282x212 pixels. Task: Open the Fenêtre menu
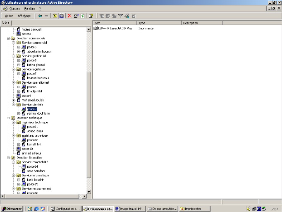29,8
